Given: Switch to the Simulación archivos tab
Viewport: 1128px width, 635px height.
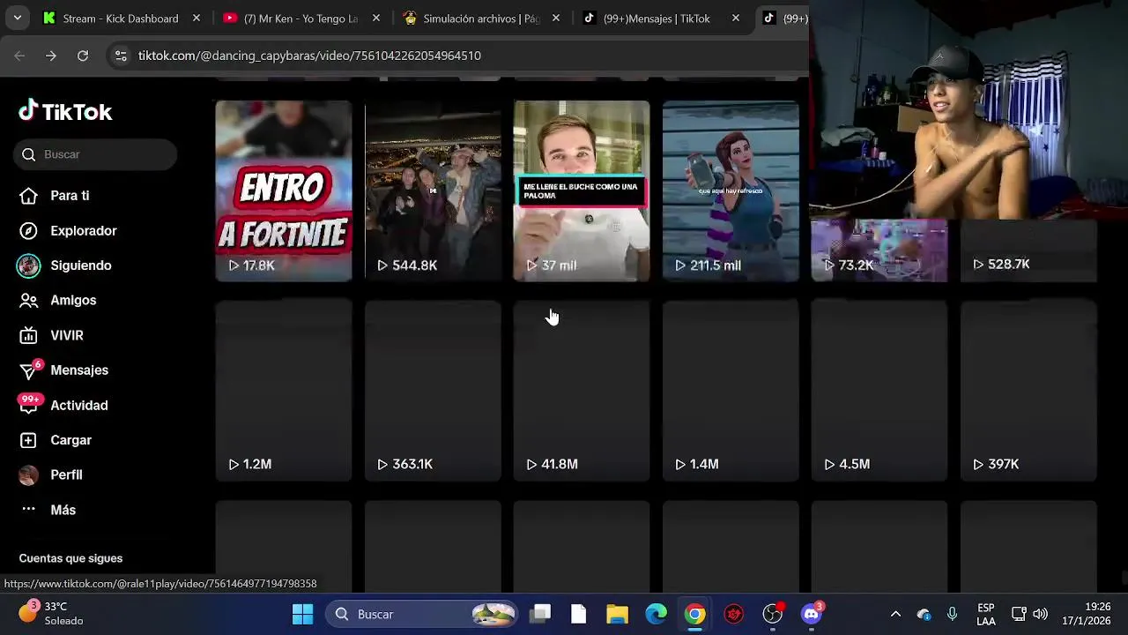Looking at the screenshot, I should click(480, 18).
